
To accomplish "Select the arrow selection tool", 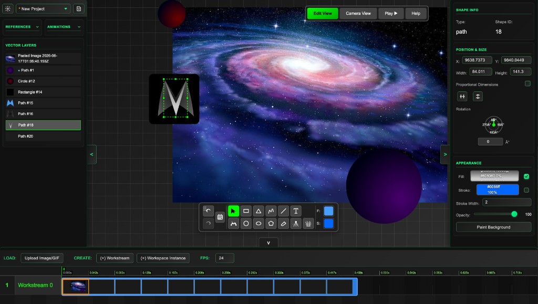I will (233, 211).
